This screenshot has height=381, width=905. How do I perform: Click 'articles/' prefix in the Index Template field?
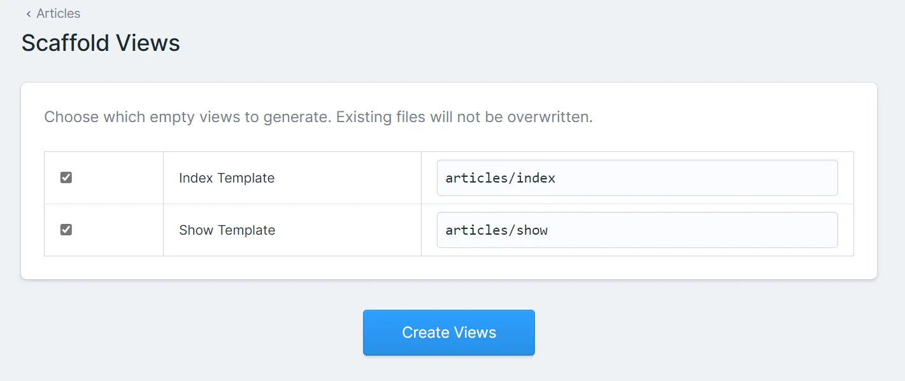point(478,178)
